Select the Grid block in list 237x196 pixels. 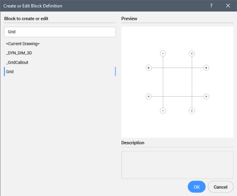point(10,71)
